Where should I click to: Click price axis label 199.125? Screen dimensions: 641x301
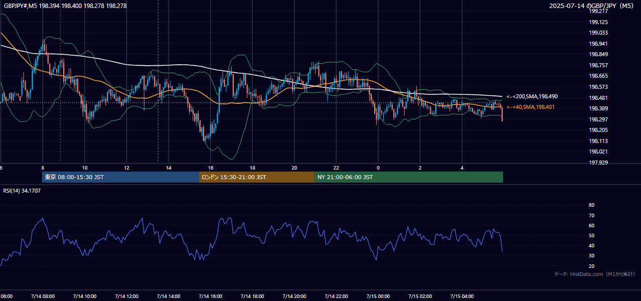point(598,22)
